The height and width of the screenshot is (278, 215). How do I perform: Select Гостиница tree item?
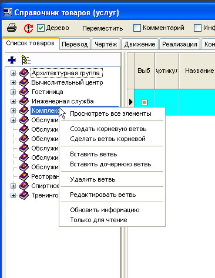point(48,92)
